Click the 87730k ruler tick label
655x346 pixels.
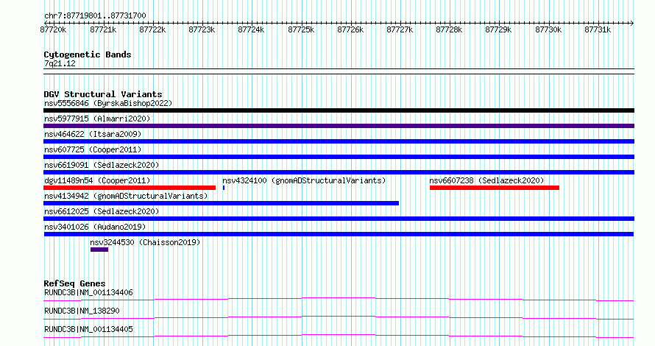548,29
